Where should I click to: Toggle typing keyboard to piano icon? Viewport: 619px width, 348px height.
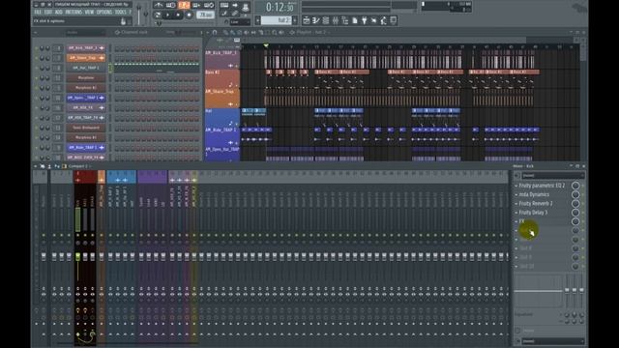[x=224, y=5]
